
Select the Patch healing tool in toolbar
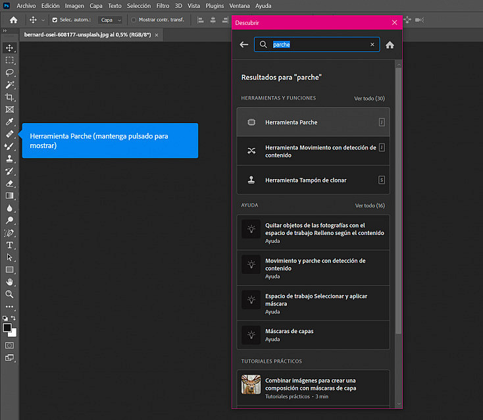(x=10, y=134)
